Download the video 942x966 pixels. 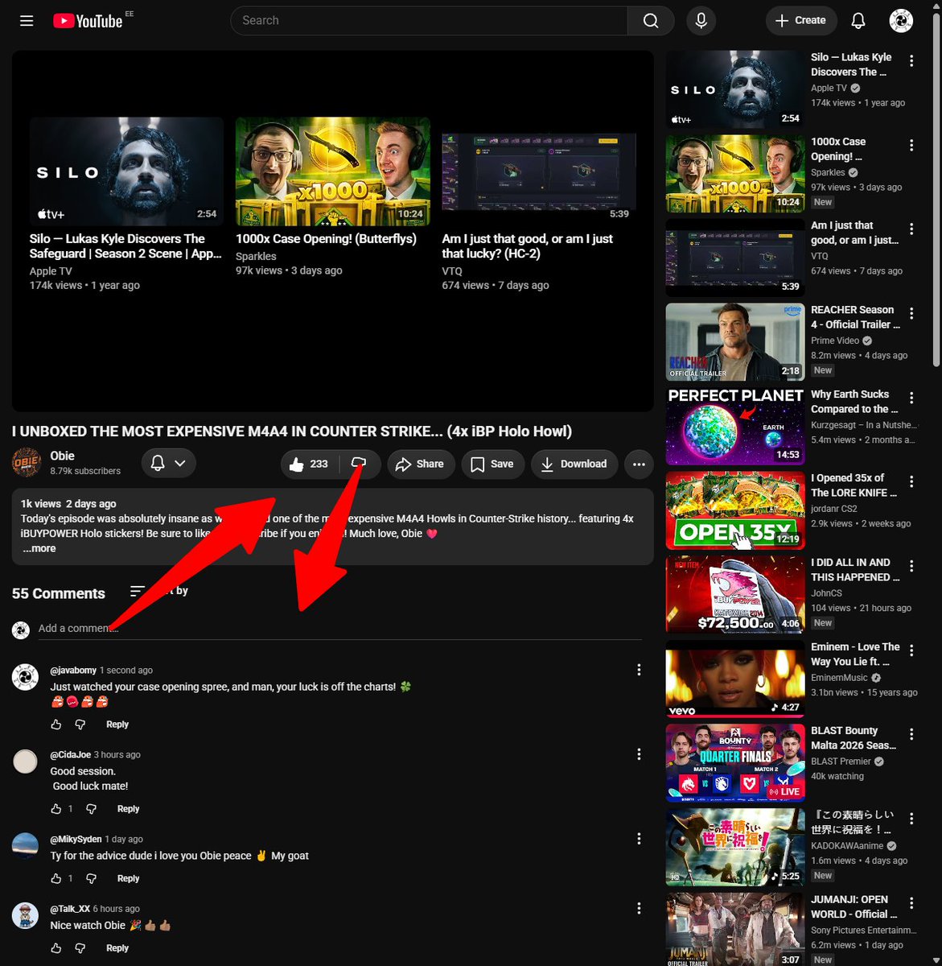[x=574, y=464]
